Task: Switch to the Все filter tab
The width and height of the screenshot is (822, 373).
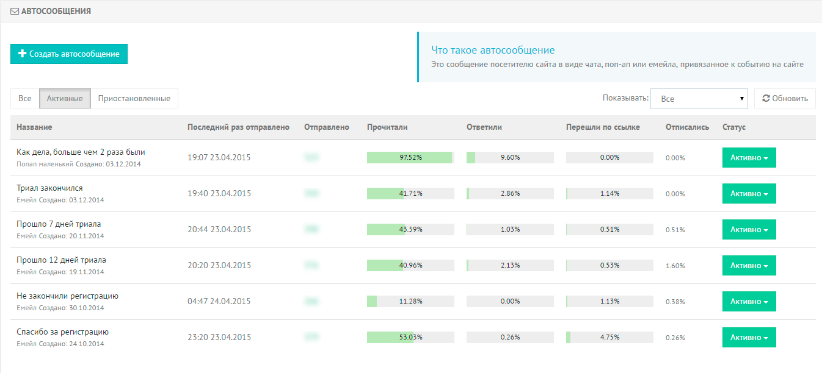Action: point(25,98)
